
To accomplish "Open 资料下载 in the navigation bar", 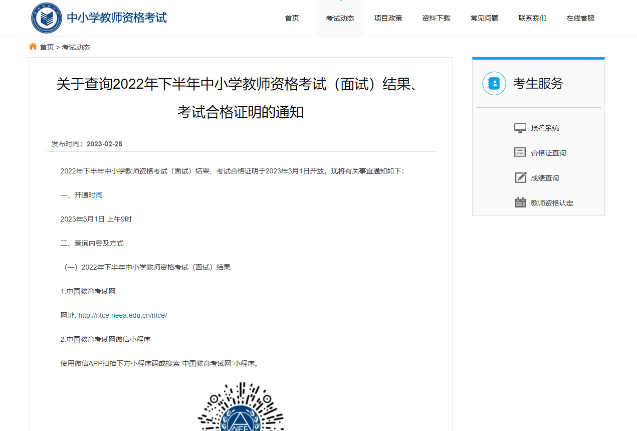I will (x=436, y=18).
